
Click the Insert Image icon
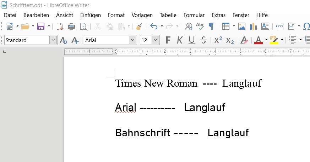pyautogui.click(x=241, y=26)
